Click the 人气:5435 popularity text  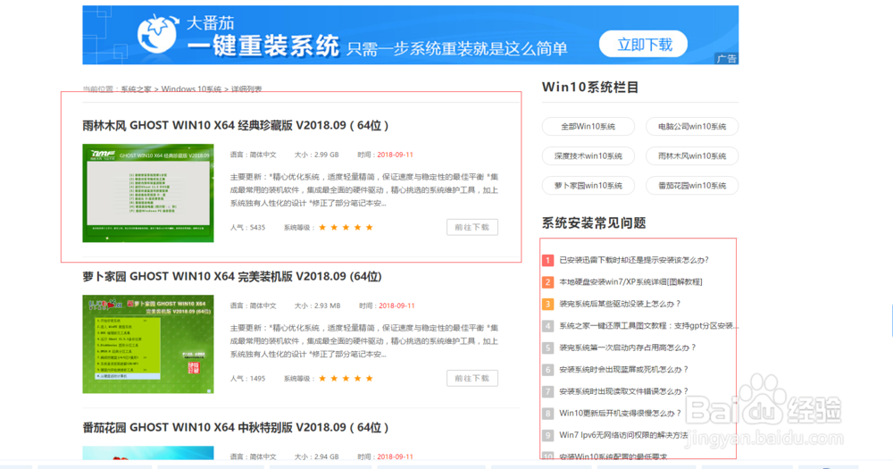tap(247, 228)
